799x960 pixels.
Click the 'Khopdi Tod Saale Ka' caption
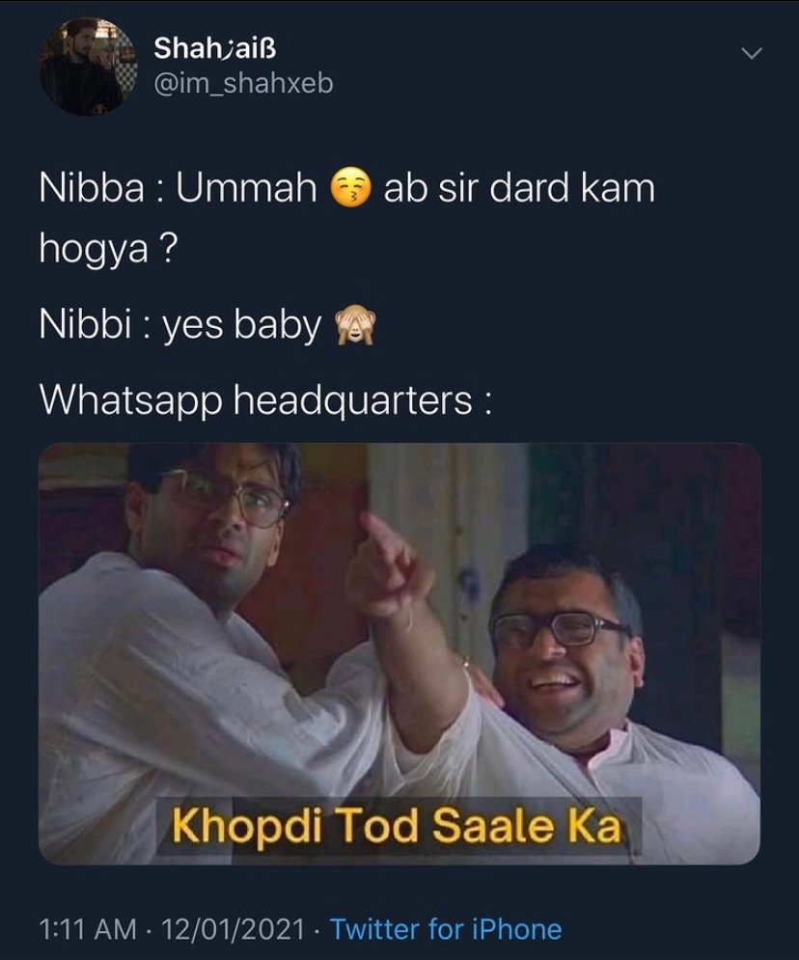[397, 825]
